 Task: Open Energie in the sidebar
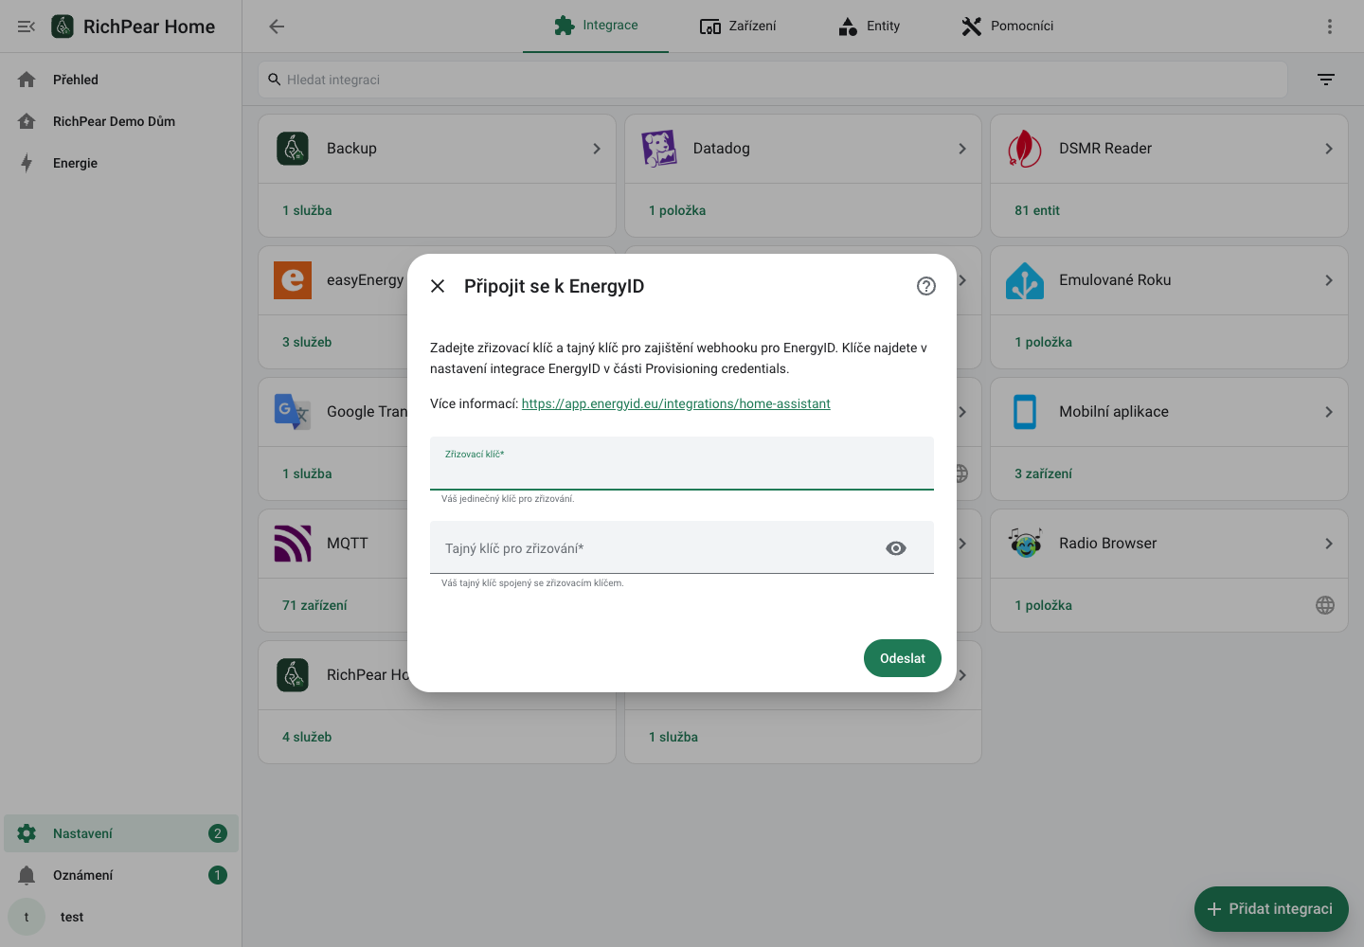coord(121,163)
